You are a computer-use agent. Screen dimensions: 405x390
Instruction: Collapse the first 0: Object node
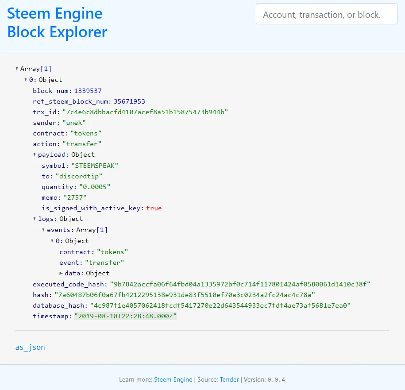click(26, 80)
